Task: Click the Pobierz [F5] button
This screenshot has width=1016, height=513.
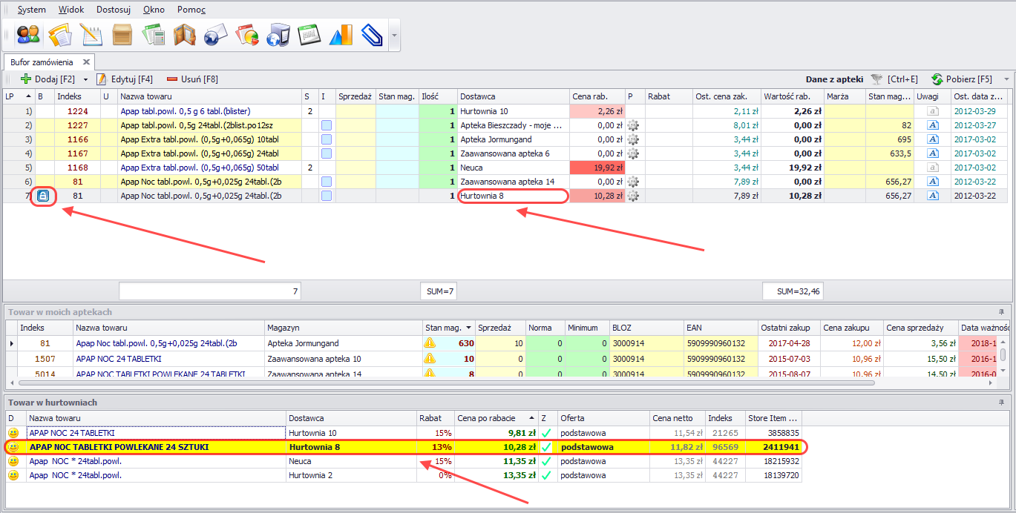Action: (962, 79)
